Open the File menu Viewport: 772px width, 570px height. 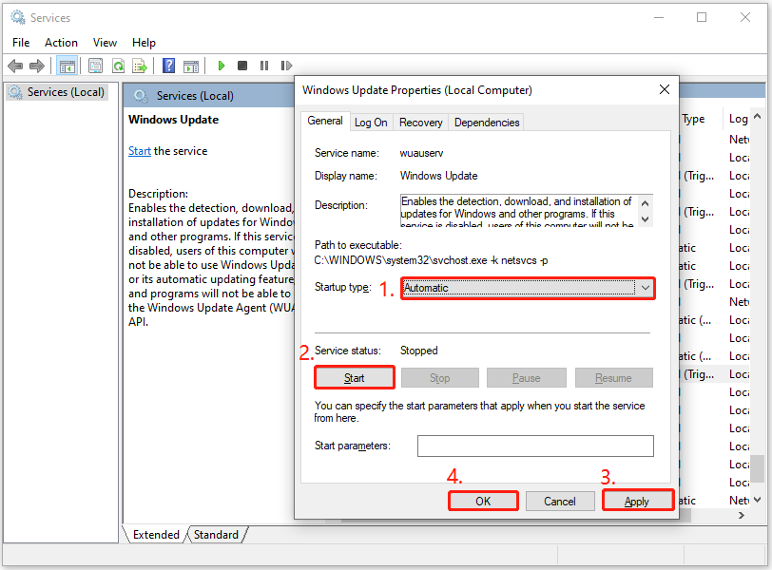point(21,43)
